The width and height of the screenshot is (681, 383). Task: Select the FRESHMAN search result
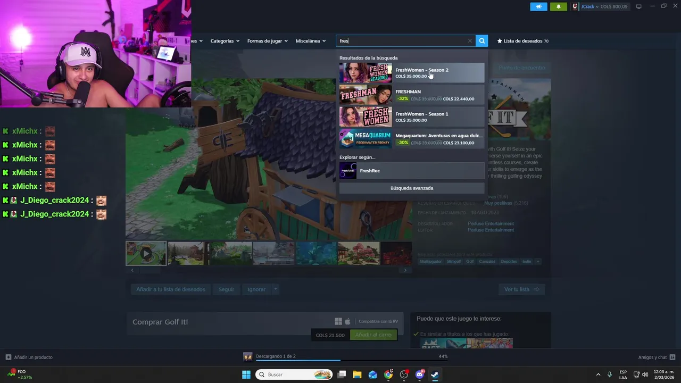point(412,95)
